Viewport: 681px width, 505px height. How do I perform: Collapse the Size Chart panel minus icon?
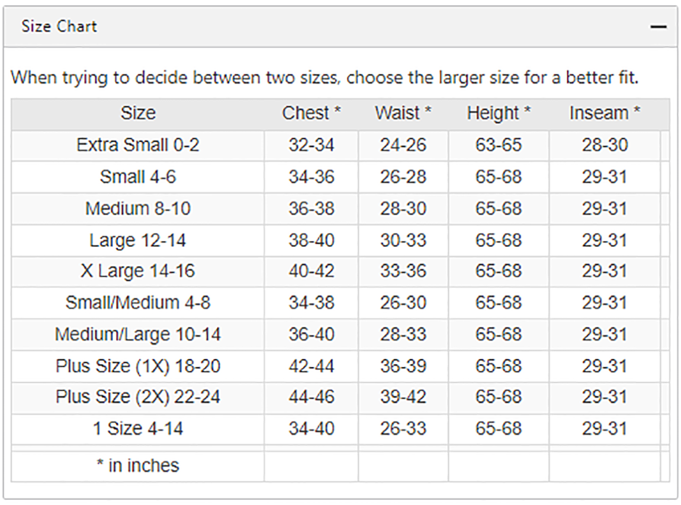point(658,27)
